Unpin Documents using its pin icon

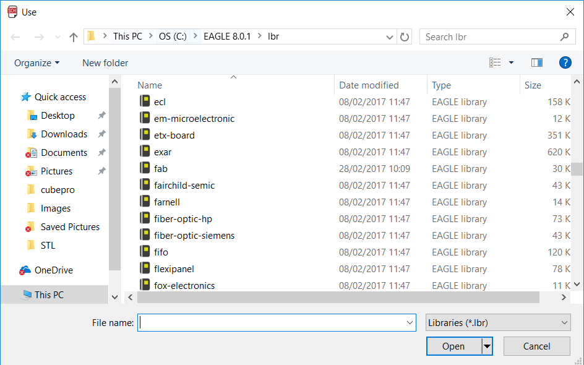pos(101,152)
